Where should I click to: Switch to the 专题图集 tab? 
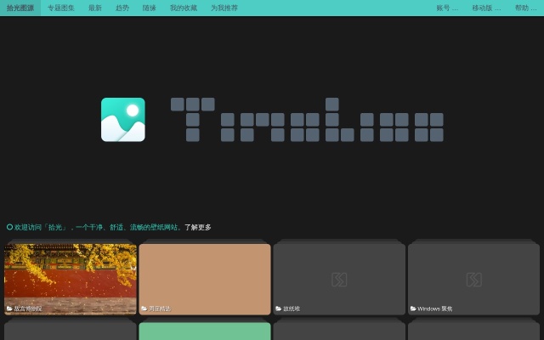61,8
